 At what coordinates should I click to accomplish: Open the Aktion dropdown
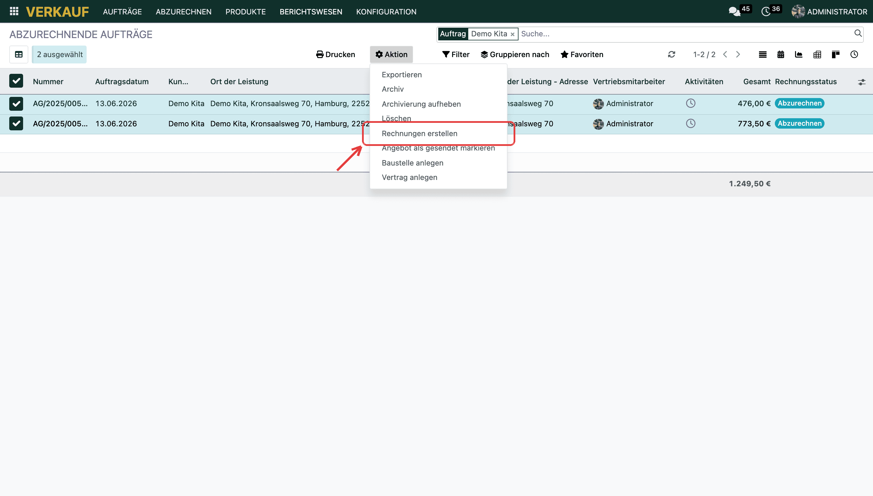point(391,55)
